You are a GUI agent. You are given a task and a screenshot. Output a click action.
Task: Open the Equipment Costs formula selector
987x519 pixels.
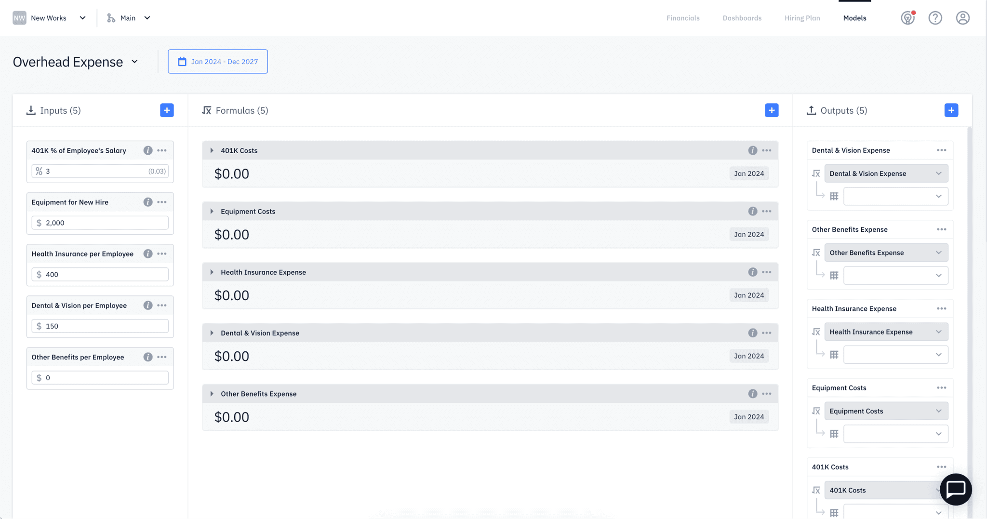pos(886,411)
